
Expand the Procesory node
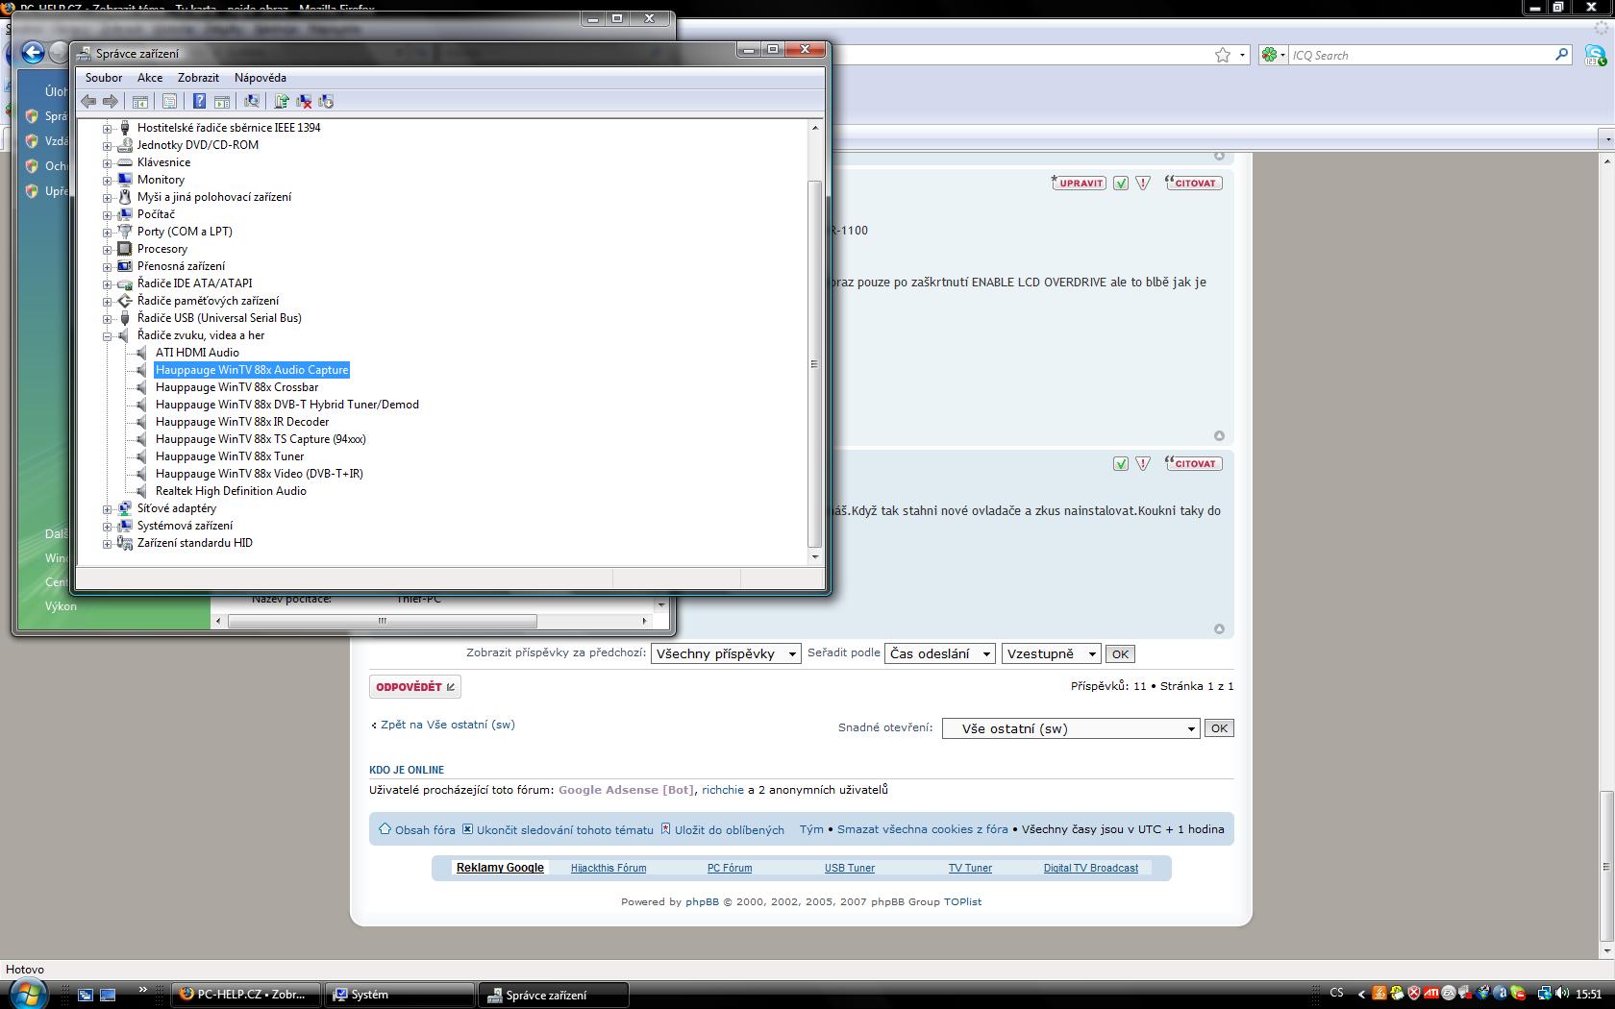[x=108, y=249]
